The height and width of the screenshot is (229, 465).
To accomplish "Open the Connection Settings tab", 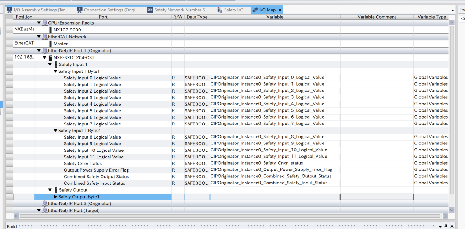I will point(107,10).
